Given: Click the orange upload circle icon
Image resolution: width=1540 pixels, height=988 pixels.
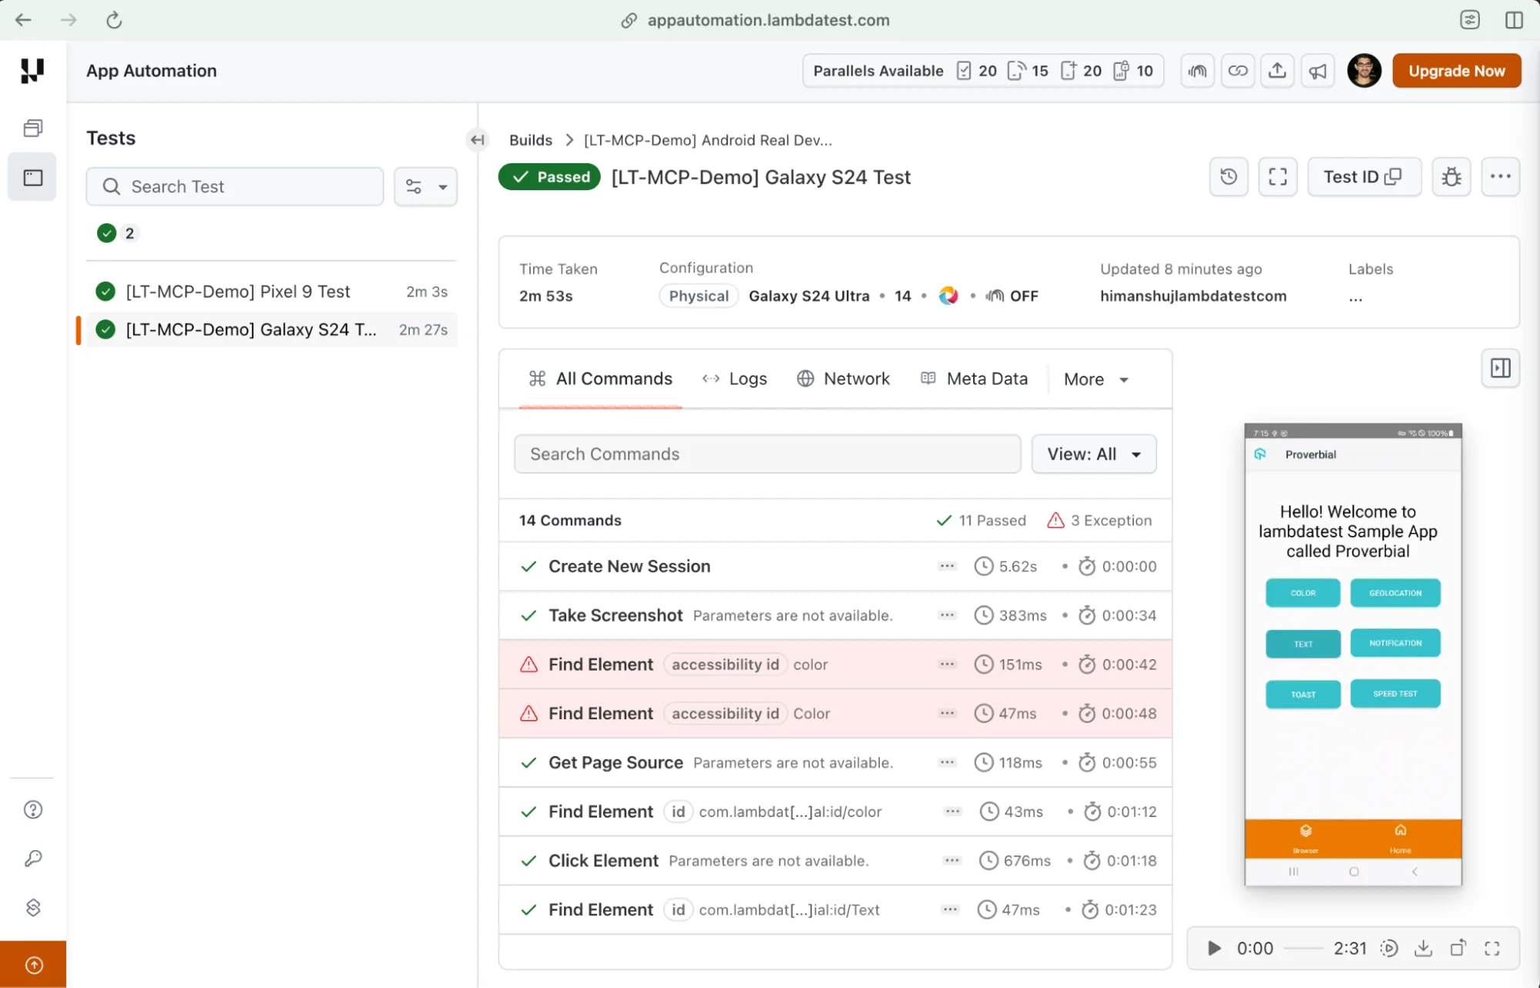Looking at the screenshot, I should point(33,965).
